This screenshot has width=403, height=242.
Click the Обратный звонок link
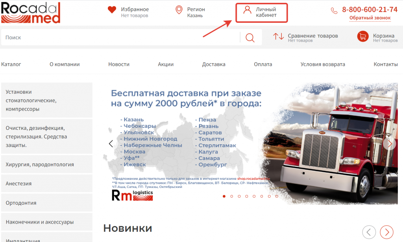370,18
